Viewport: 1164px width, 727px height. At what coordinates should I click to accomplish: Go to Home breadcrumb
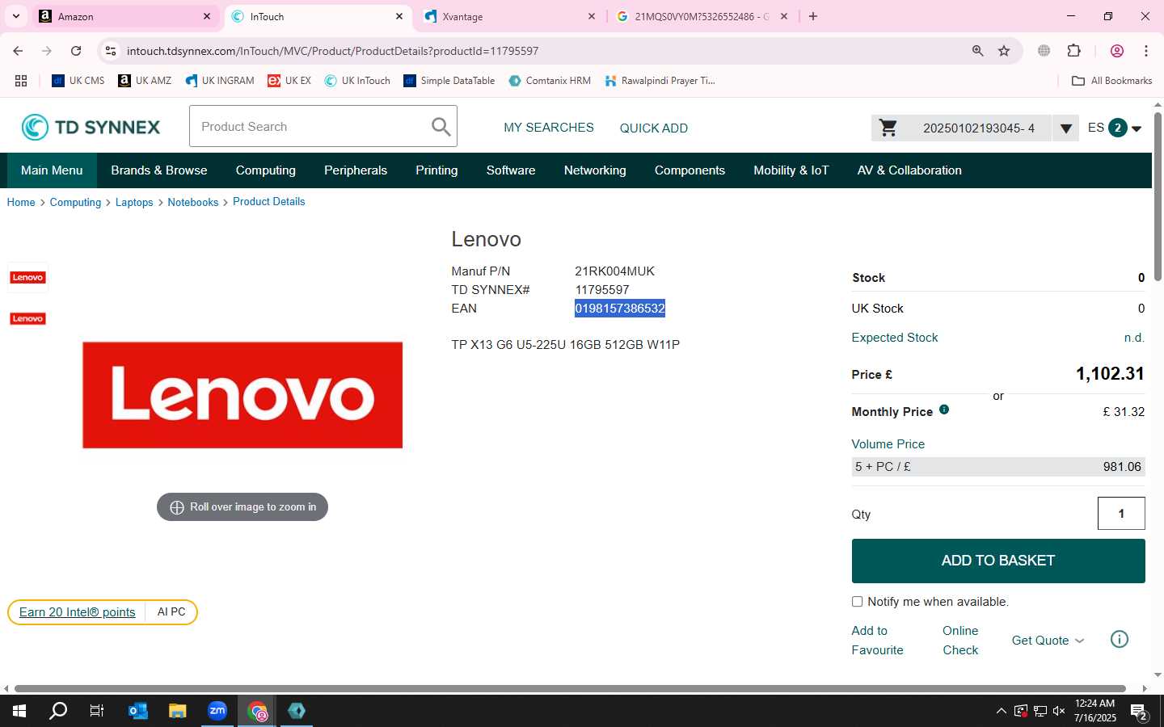[21, 202]
